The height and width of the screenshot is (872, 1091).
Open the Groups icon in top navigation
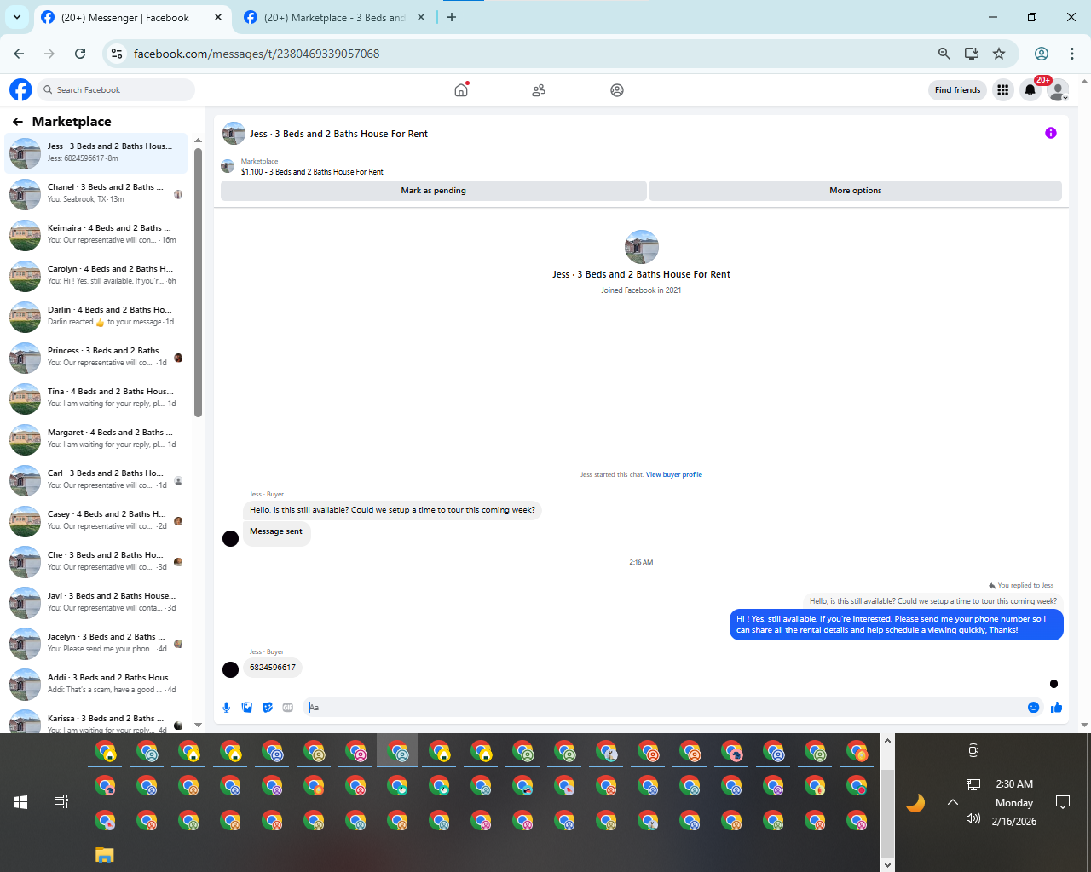pyautogui.click(x=617, y=90)
